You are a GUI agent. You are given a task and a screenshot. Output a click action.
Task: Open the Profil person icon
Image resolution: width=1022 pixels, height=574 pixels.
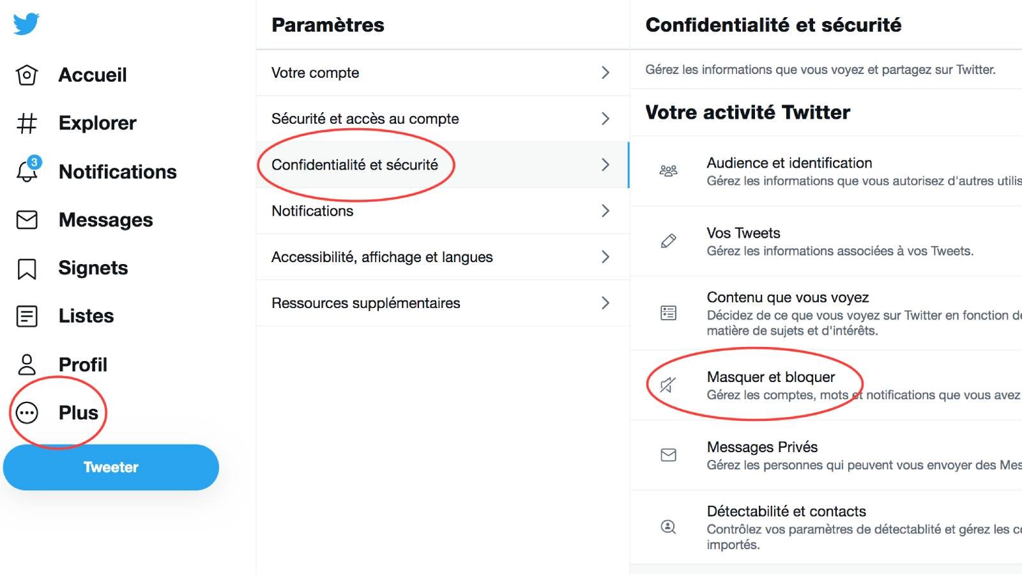click(x=27, y=365)
